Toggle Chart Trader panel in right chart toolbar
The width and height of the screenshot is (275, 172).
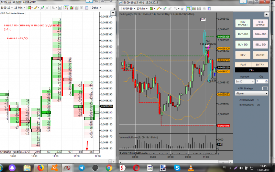point(189,9)
